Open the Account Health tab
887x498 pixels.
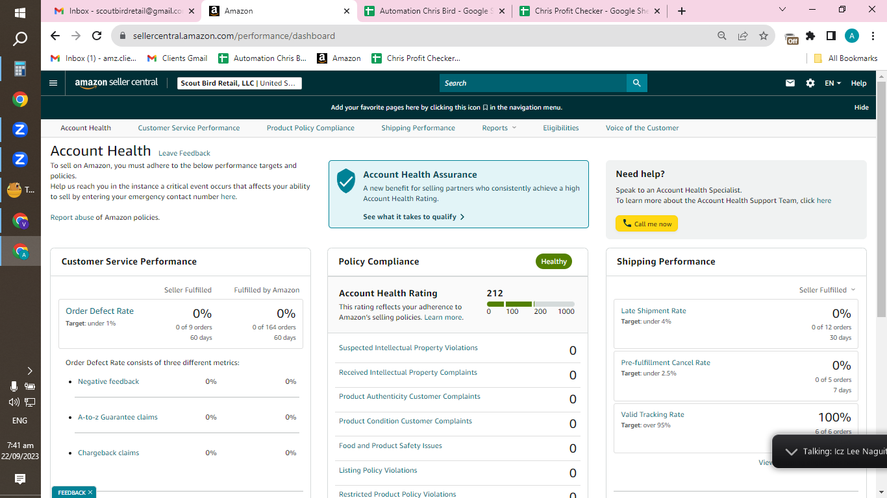[86, 128]
